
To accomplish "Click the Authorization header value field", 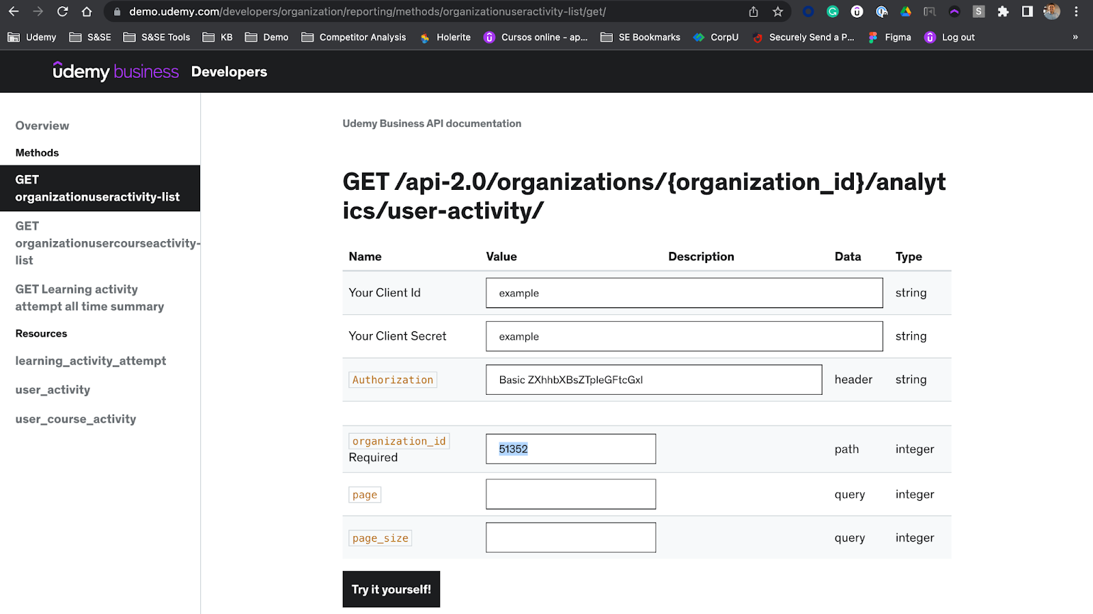I will click(654, 380).
